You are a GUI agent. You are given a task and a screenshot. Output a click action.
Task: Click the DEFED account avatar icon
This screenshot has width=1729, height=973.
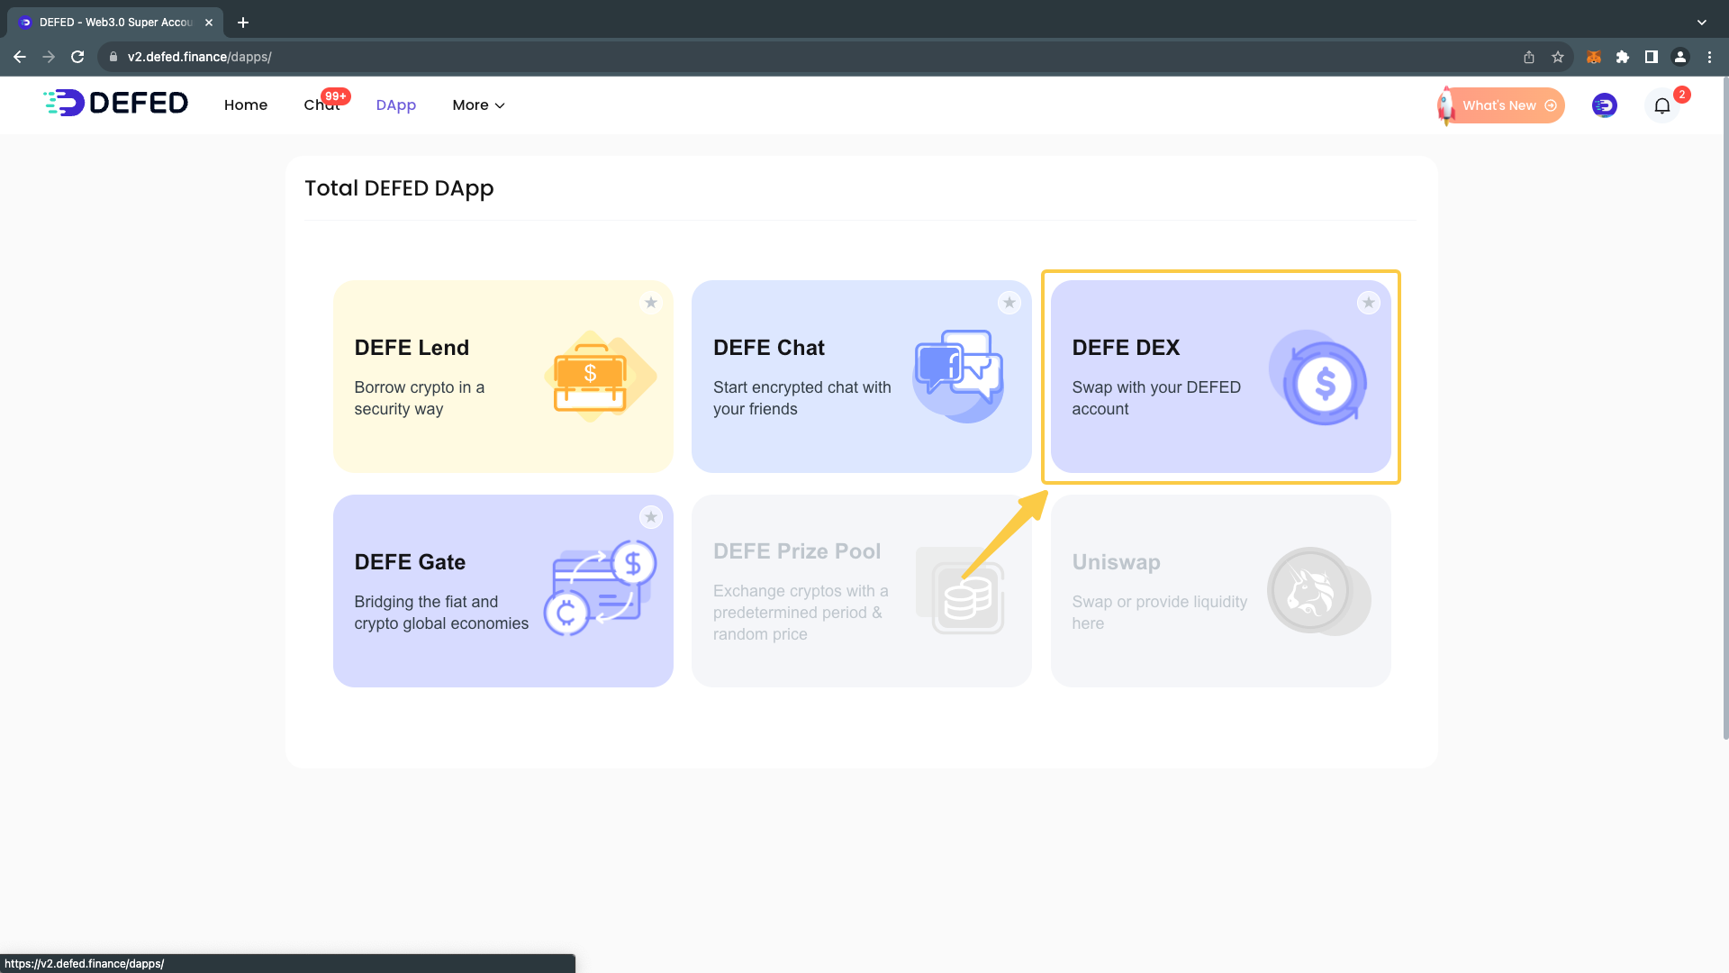[x=1604, y=105]
